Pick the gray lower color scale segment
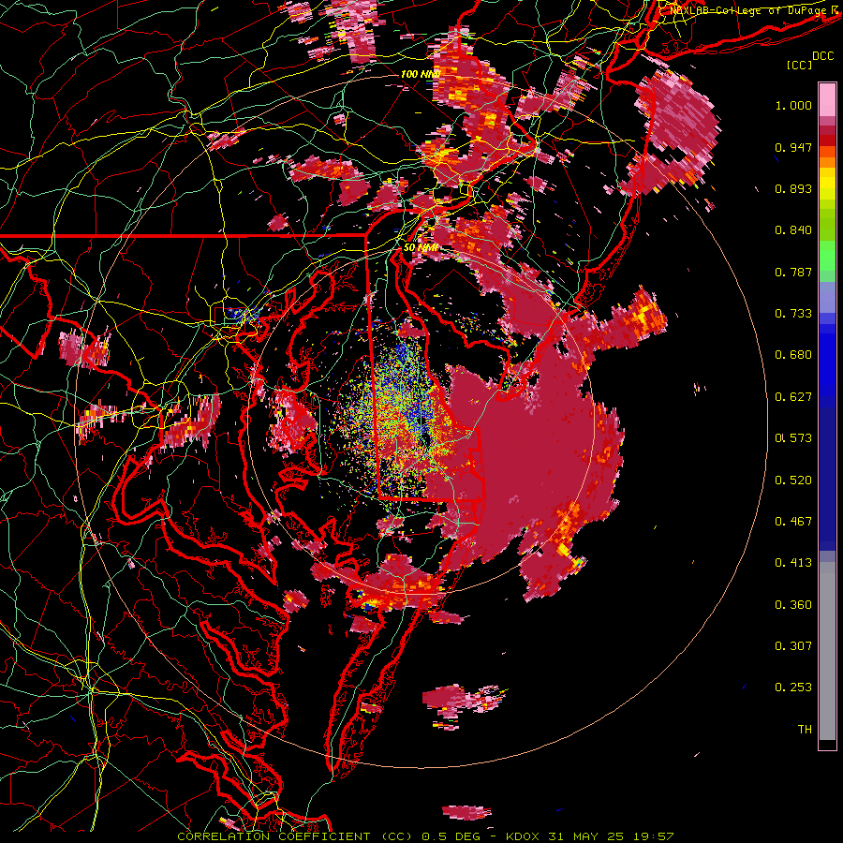 click(x=827, y=651)
